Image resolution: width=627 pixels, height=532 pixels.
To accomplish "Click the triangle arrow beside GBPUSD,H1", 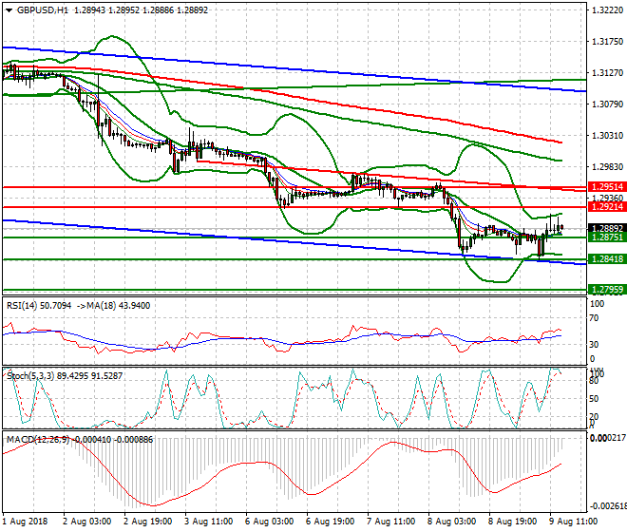I will pyautogui.click(x=7, y=9).
